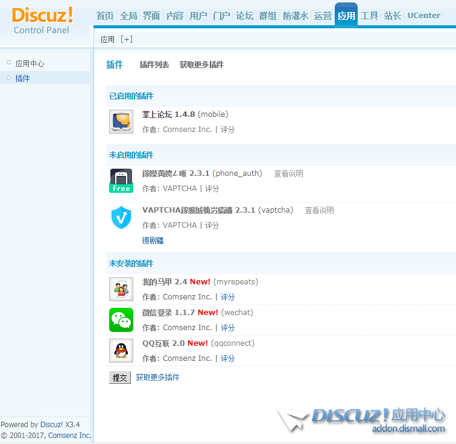Click the phone_auth Free plugin icon
Screen dimensions: 456x444
(121, 181)
